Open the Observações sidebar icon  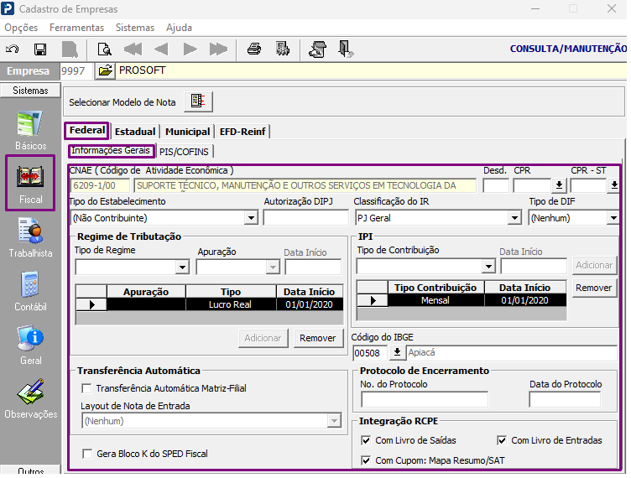point(30,398)
